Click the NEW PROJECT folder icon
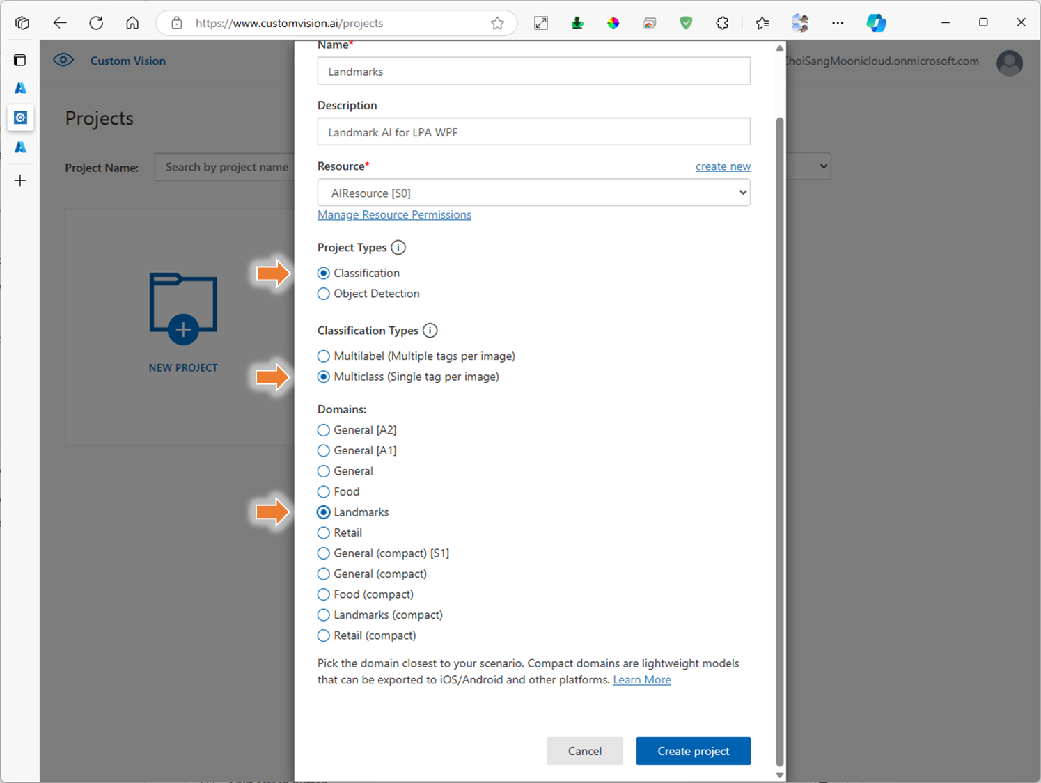 click(x=183, y=308)
